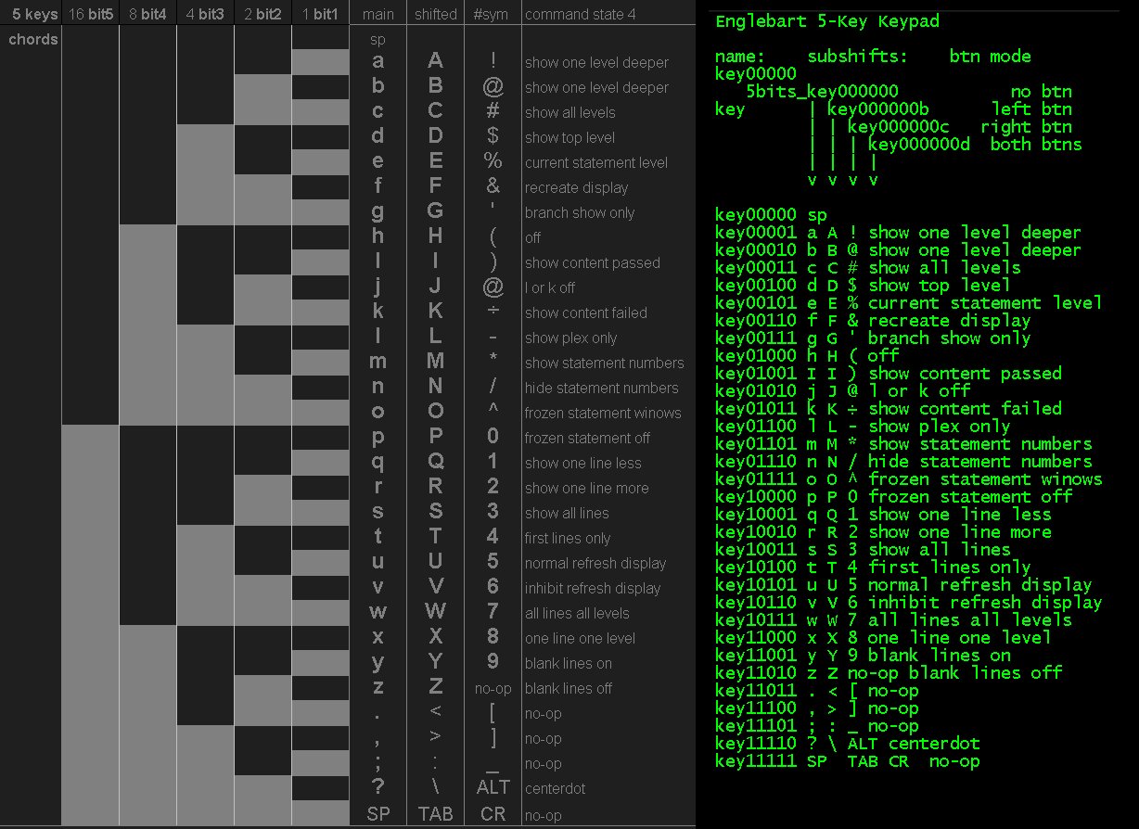
Task: Select green 'right btn' text
Action: [1026, 127]
